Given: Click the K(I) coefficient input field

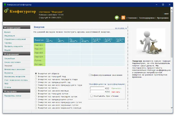Looking at the screenshot, I should click(x=97, y=88).
